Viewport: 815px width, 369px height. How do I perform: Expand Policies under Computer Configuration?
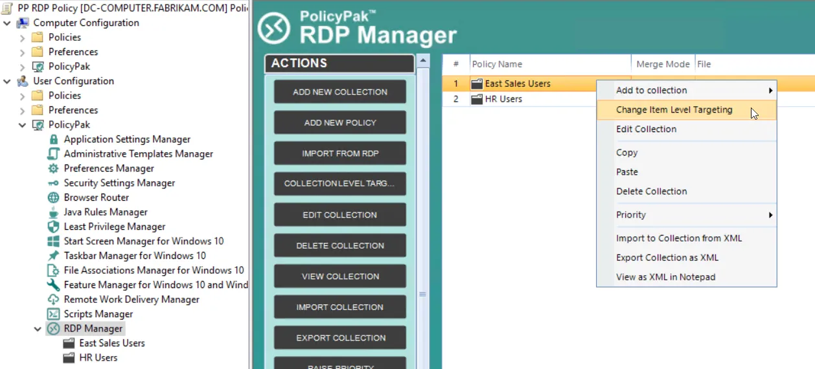click(x=22, y=38)
